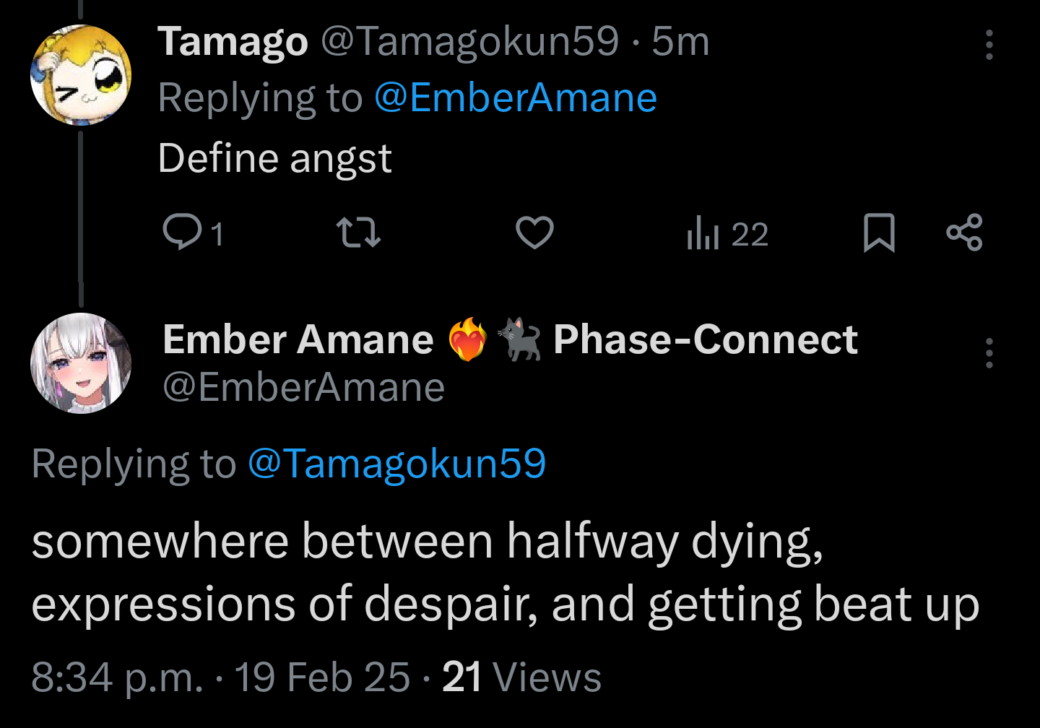This screenshot has width=1040, height=728.
Task: Open more options on Tamago's tweet
Action: pyautogui.click(x=989, y=45)
